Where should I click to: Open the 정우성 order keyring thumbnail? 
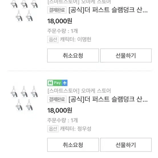click(24, 98)
